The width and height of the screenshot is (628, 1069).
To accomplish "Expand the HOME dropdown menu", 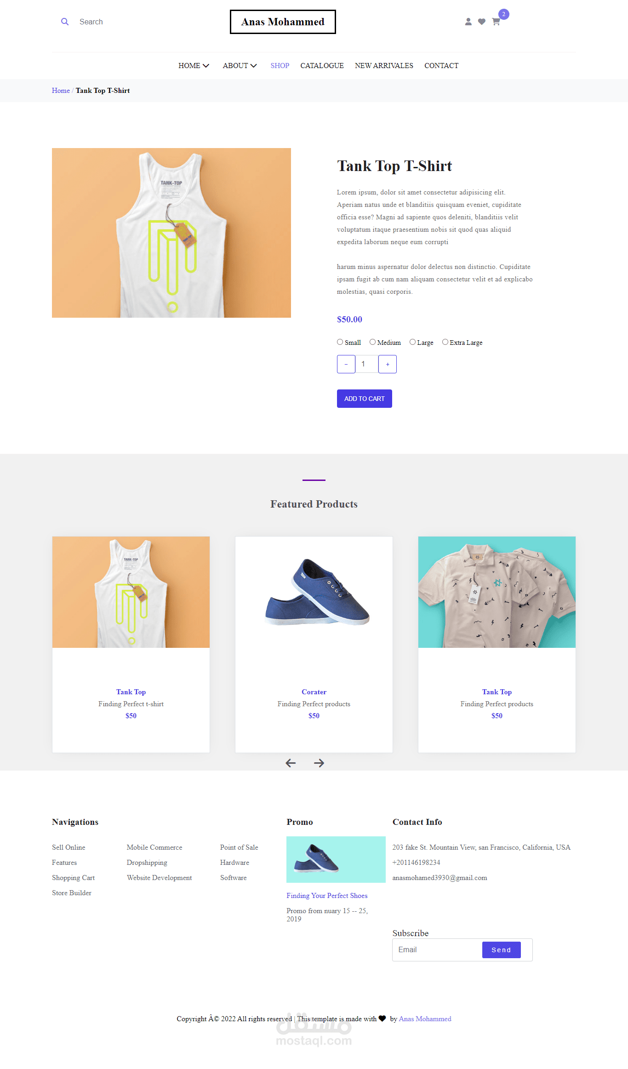I will coord(194,66).
